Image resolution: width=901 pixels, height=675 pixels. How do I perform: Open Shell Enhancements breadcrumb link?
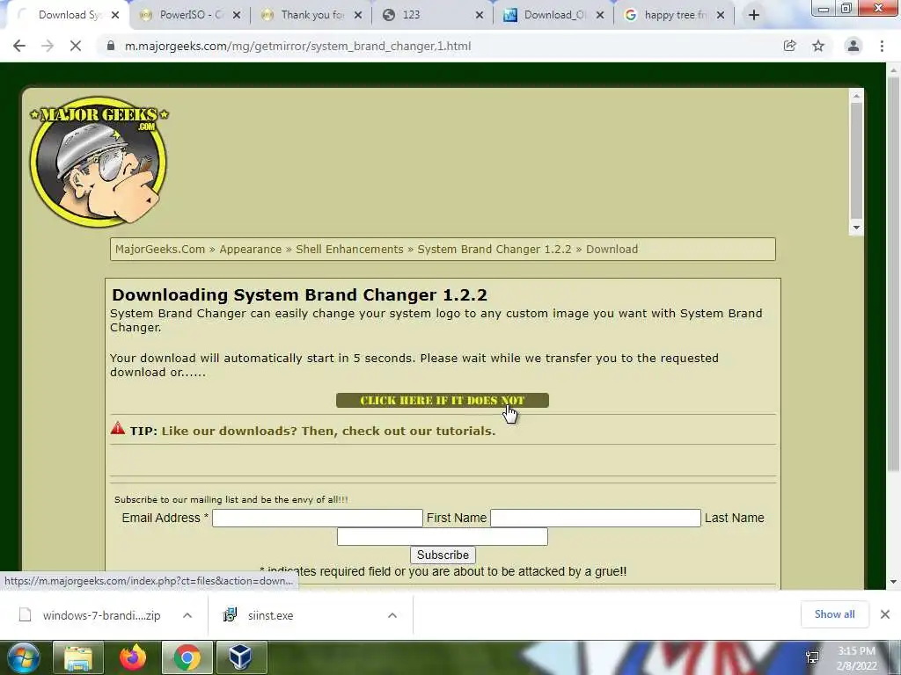click(349, 249)
